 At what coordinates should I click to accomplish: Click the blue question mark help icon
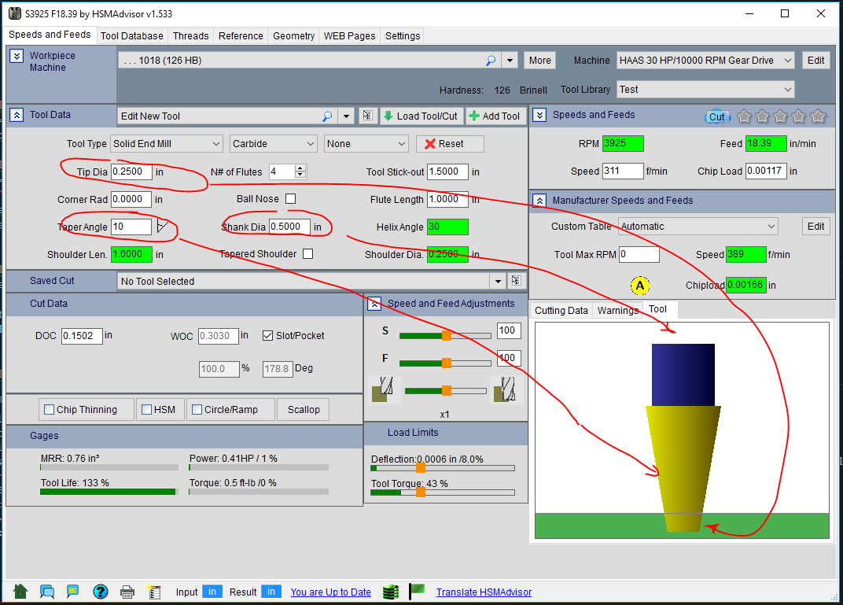pyautogui.click(x=100, y=592)
